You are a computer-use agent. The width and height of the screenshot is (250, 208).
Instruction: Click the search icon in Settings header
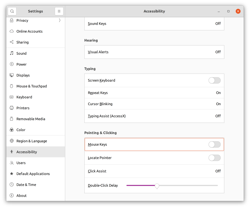coord(12,11)
